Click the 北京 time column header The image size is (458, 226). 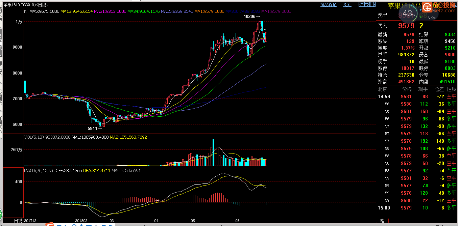click(382, 89)
